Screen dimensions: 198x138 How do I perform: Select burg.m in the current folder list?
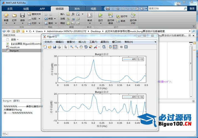pyautogui.click(x=14, y=51)
